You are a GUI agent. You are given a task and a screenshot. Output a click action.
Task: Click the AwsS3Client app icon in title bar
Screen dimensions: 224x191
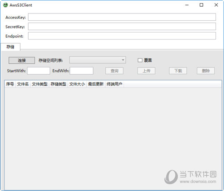5,5
